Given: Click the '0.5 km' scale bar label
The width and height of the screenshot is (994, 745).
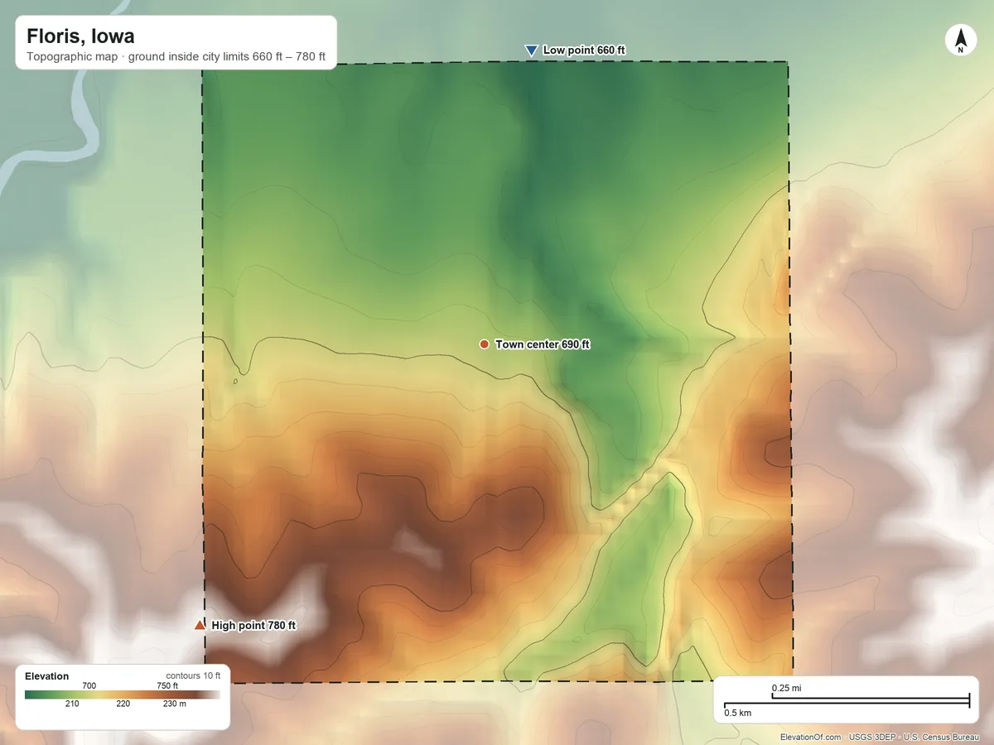Looking at the screenshot, I should pos(738,713).
